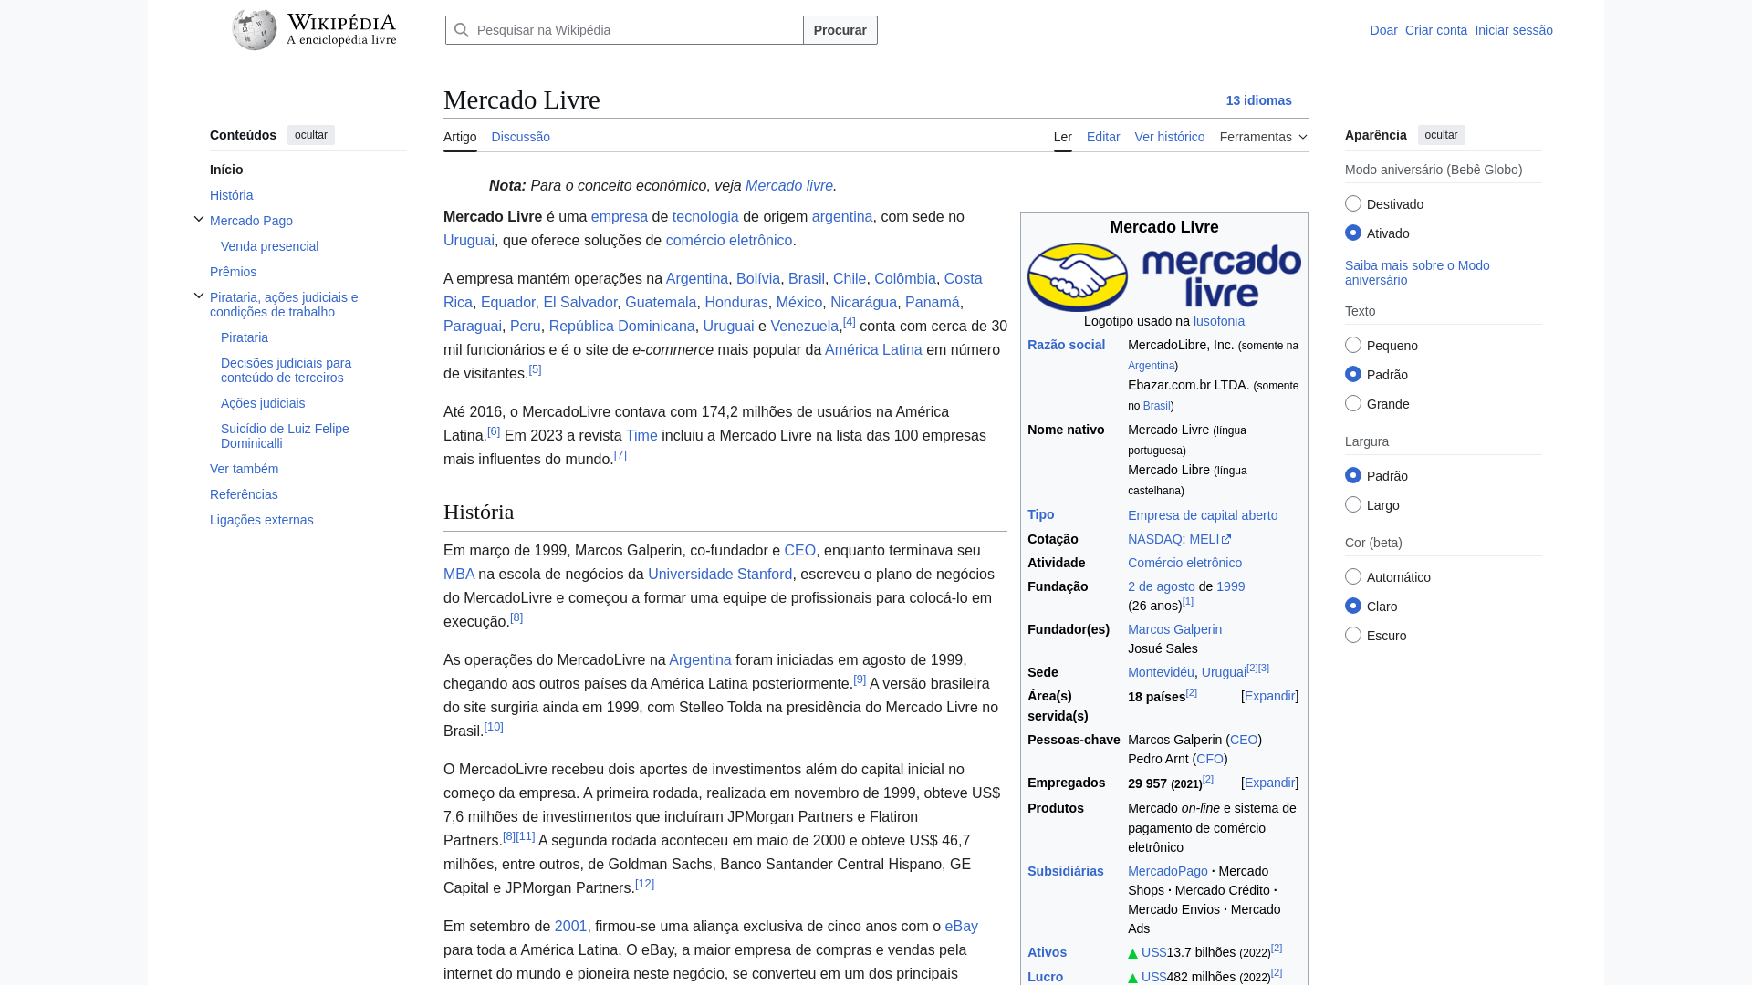Open the América Latina link
This screenshot has height=985, width=1752.
tap(873, 349)
